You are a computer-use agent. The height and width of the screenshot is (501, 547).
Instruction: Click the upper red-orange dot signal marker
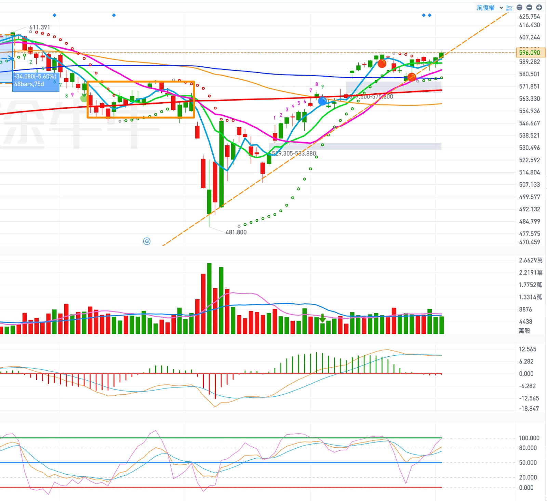coord(382,64)
